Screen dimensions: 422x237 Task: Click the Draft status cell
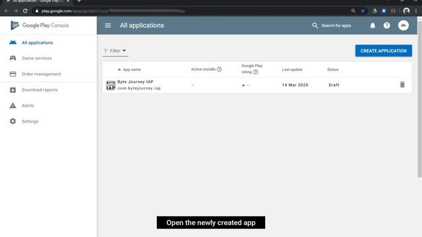pyautogui.click(x=334, y=85)
